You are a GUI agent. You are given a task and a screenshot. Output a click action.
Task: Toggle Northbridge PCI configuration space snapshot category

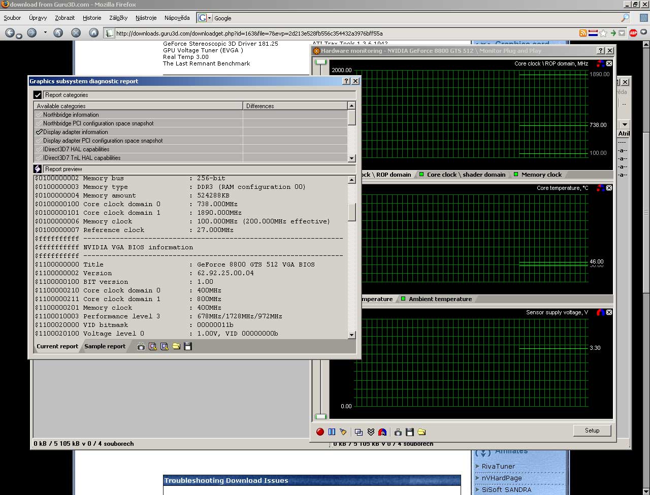click(x=39, y=123)
